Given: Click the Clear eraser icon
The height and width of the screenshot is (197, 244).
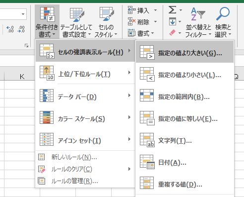Looking at the screenshot, I should (x=173, y=33).
